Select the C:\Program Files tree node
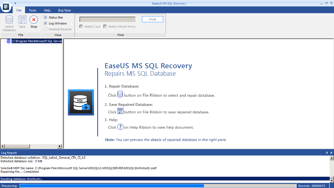The image size is (334, 188). 37,41
